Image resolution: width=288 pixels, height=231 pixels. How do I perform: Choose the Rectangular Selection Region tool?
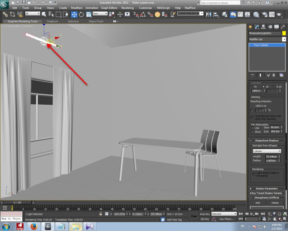tap(58, 14)
